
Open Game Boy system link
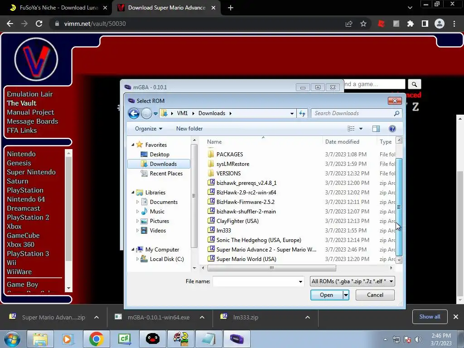point(23,285)
